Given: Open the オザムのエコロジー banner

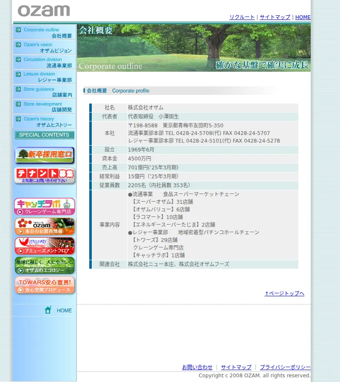Looking at the screenshot, I should pyautogui.click(x=44, y=265).
